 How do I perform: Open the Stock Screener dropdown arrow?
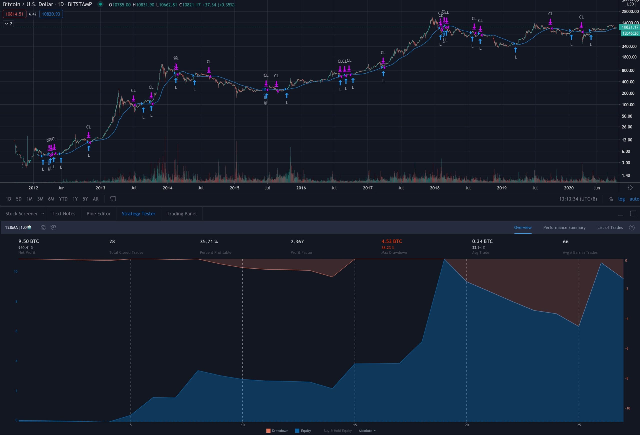pos(43,214)
